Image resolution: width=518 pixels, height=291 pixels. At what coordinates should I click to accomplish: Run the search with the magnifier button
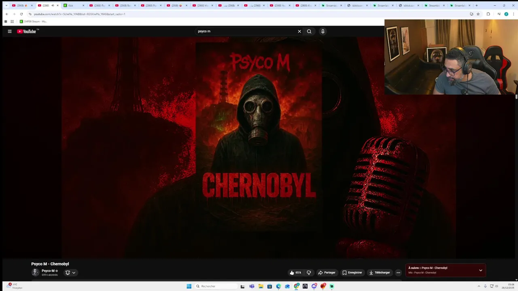pyautogui.click(x=309, y=31)
